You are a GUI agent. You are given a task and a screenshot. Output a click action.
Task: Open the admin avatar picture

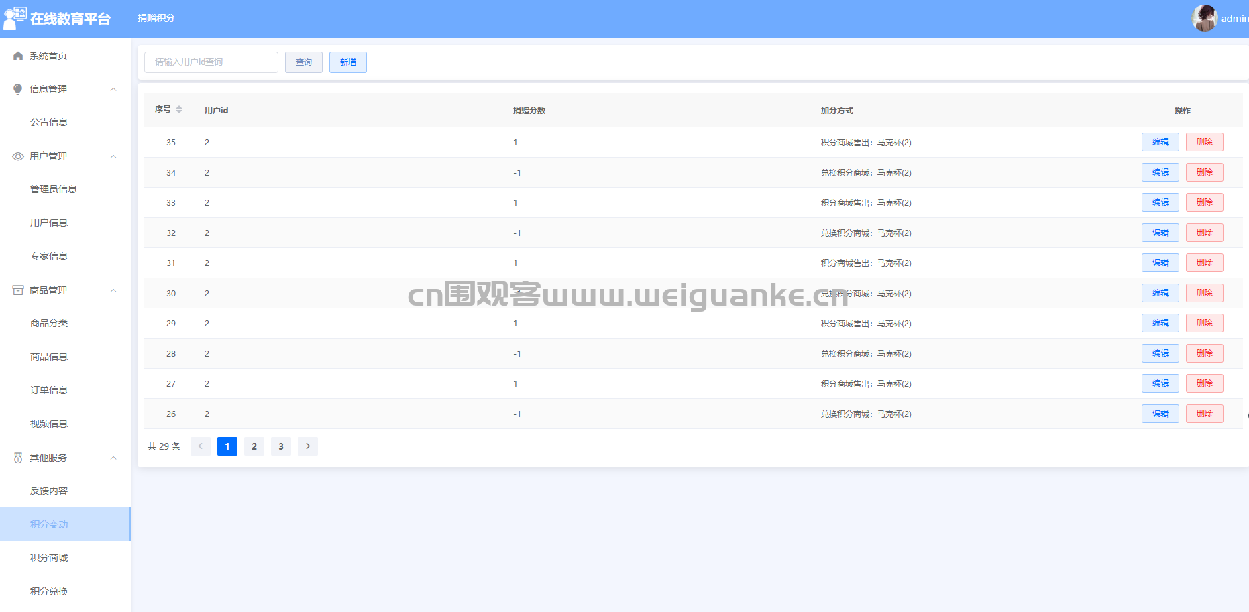coord(1204,18)
